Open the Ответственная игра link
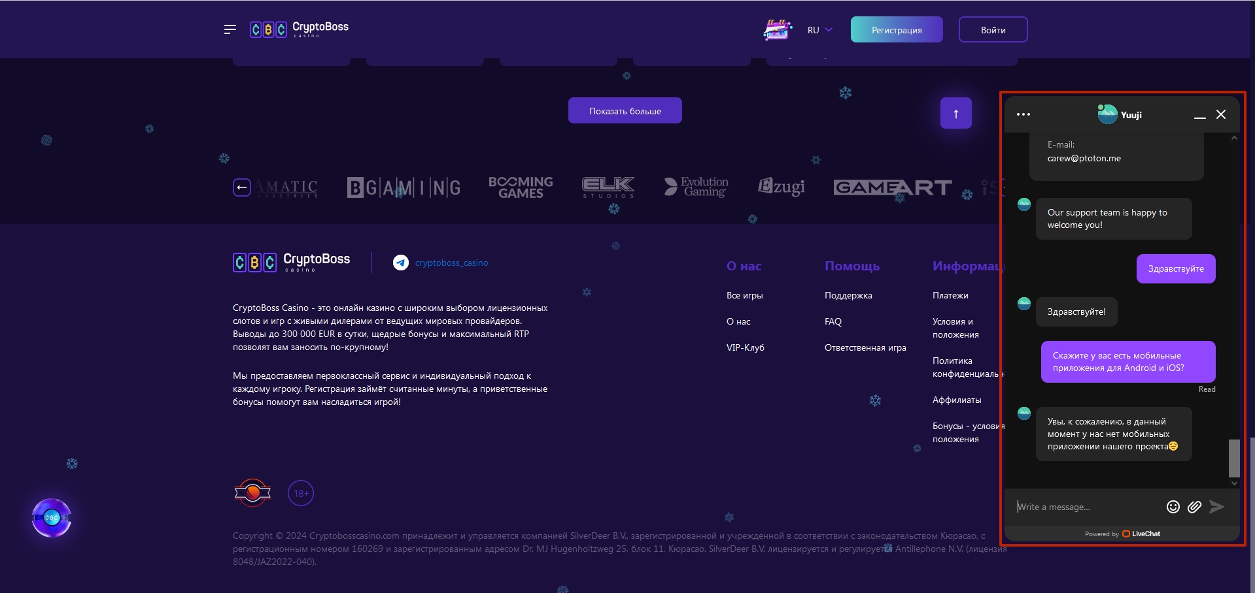This screenshot has width=1255, height=593. coord(865,347)
